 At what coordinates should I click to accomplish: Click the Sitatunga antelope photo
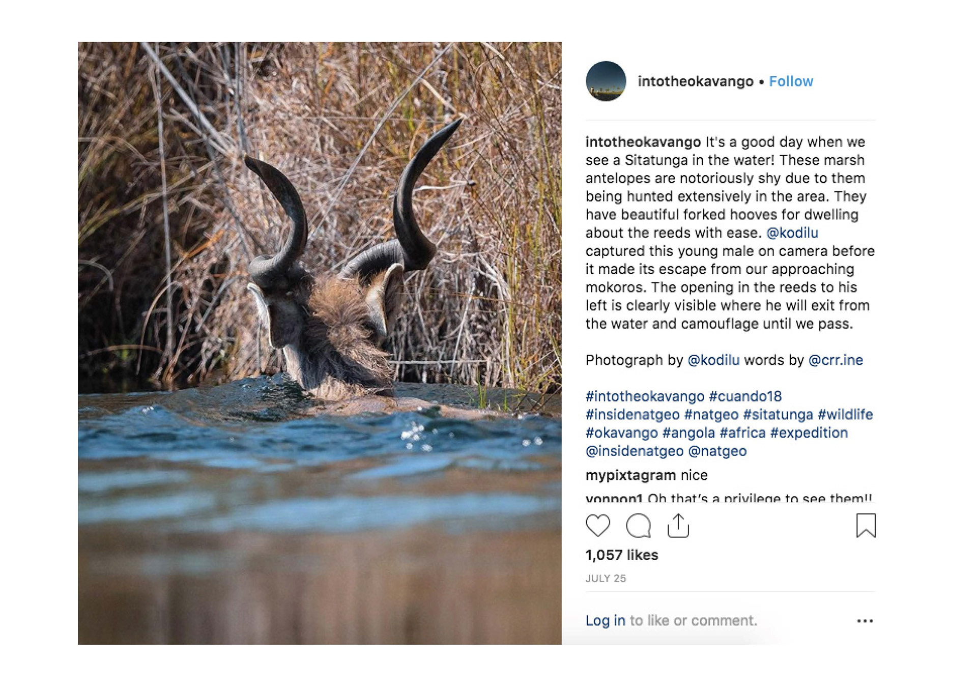click(320, 343)
